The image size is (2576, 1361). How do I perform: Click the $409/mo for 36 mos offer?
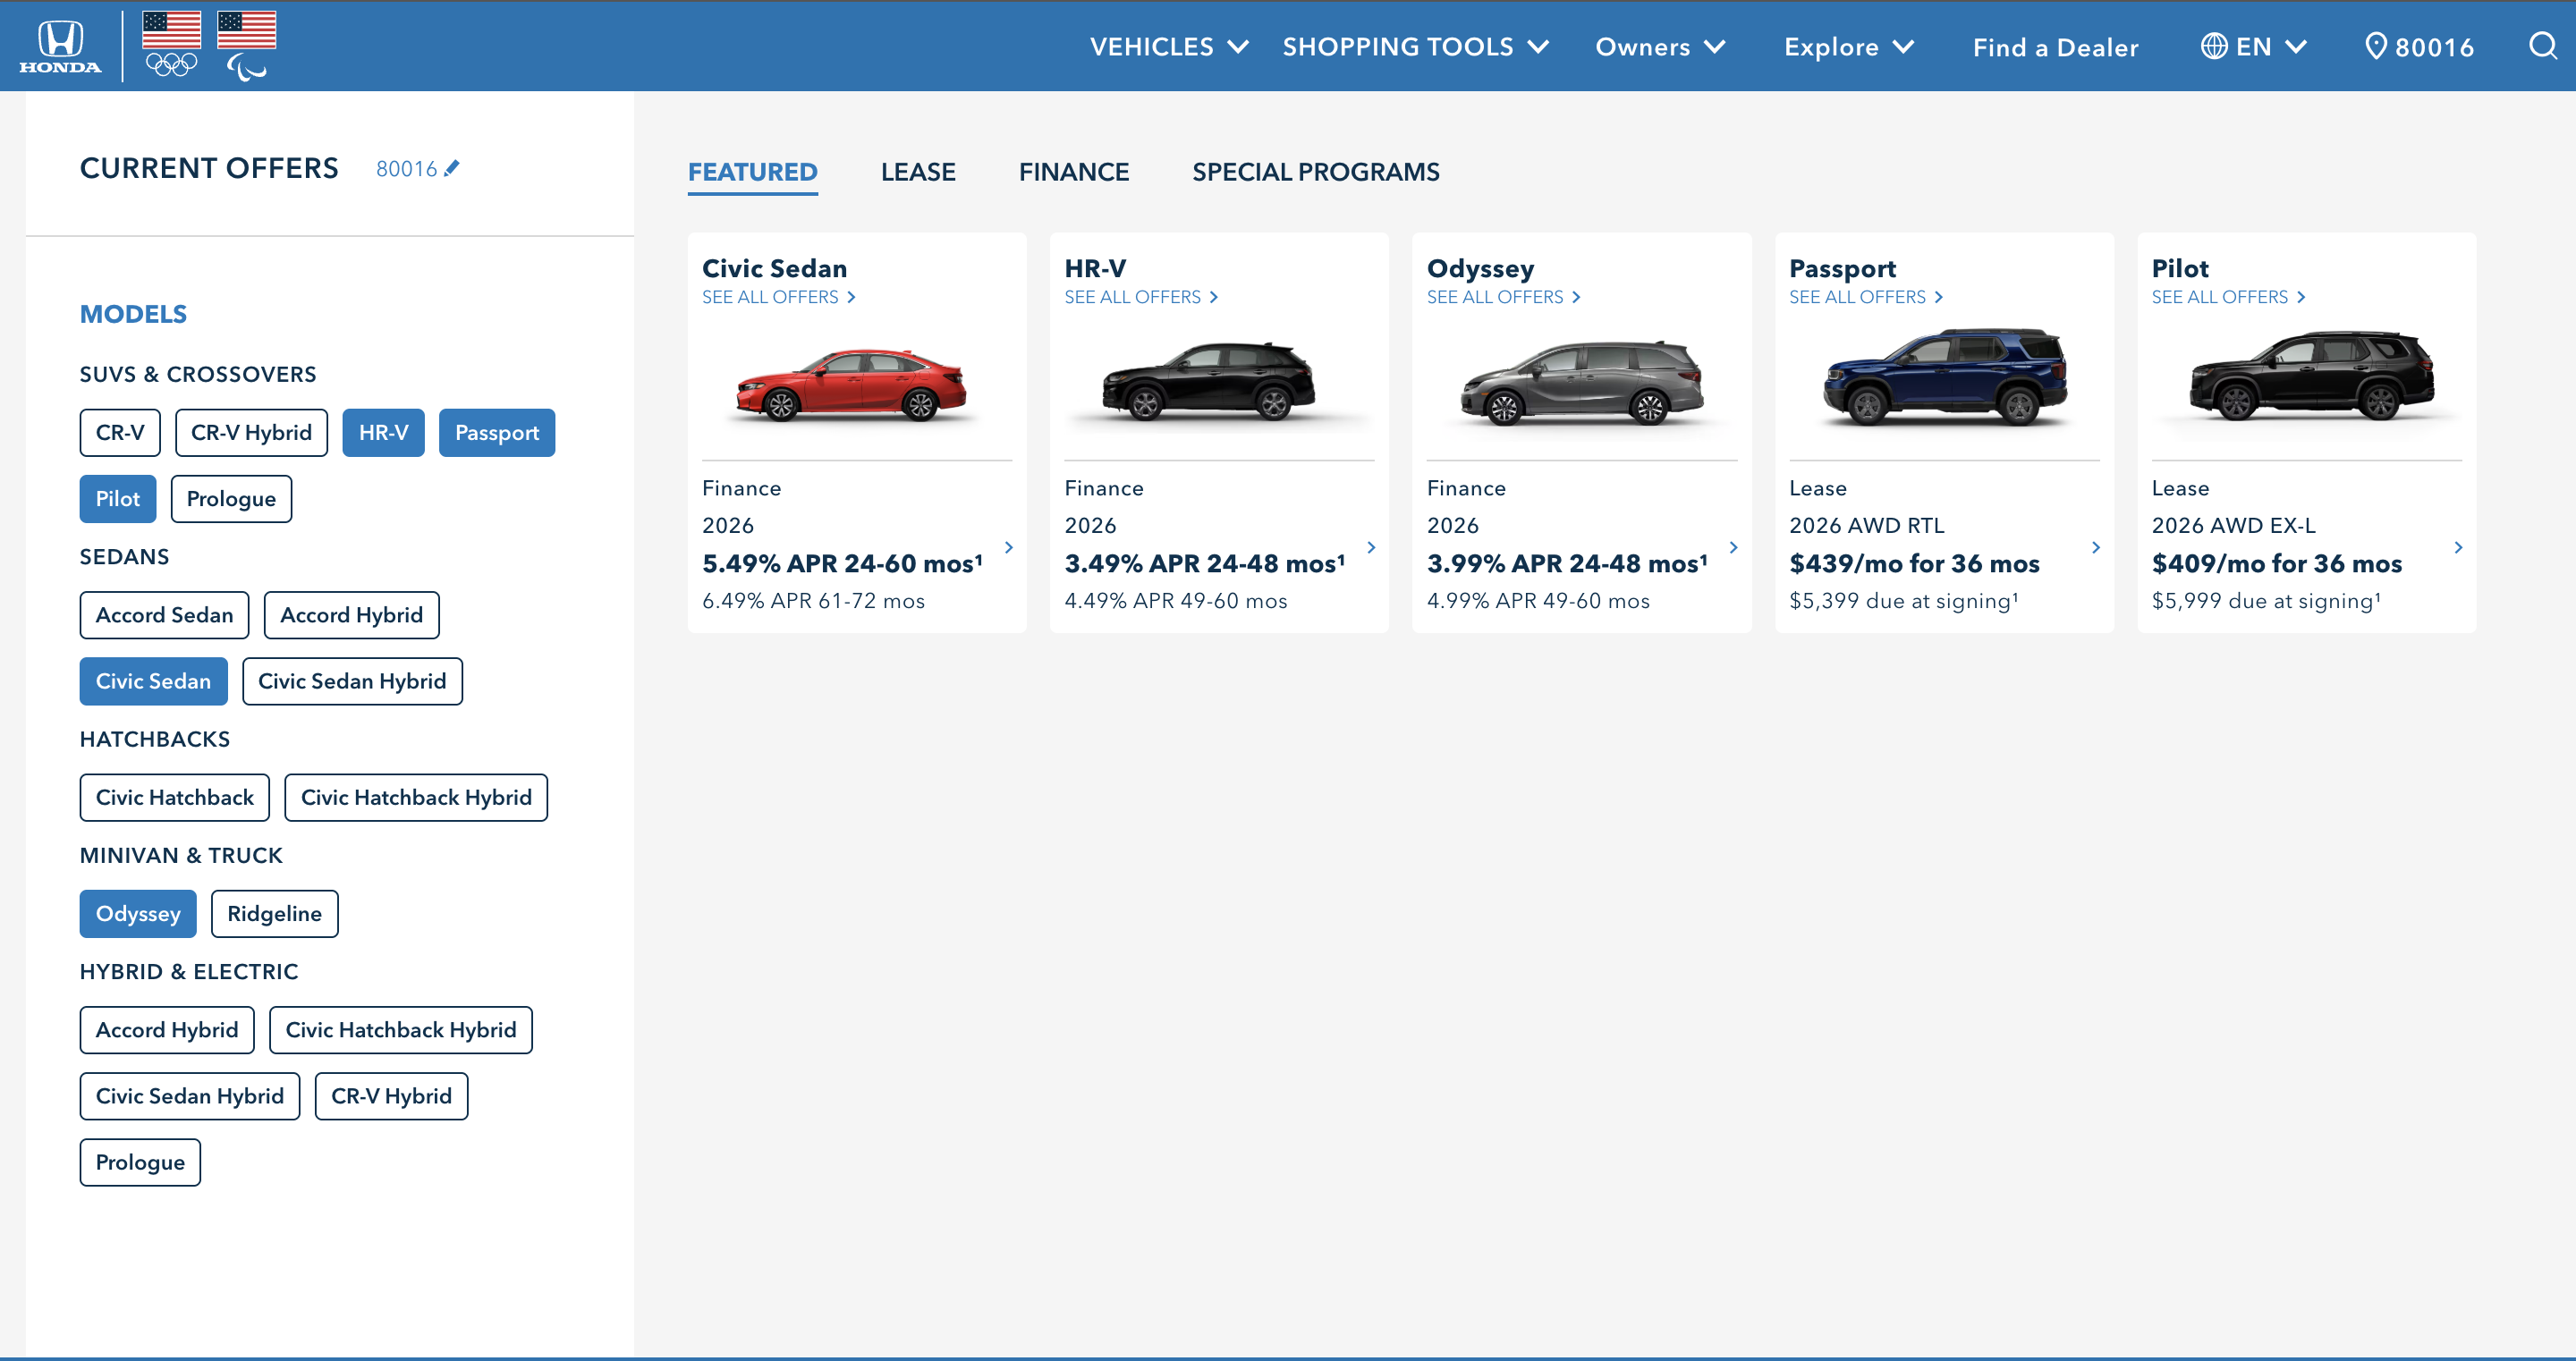click(x=2277, y=564)
